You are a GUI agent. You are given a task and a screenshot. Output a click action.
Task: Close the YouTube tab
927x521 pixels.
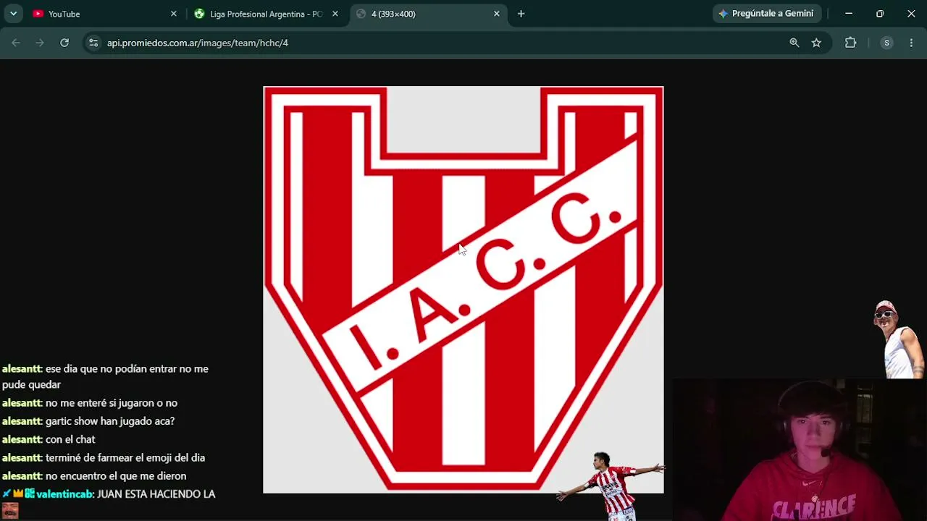[x=174, y=14]
